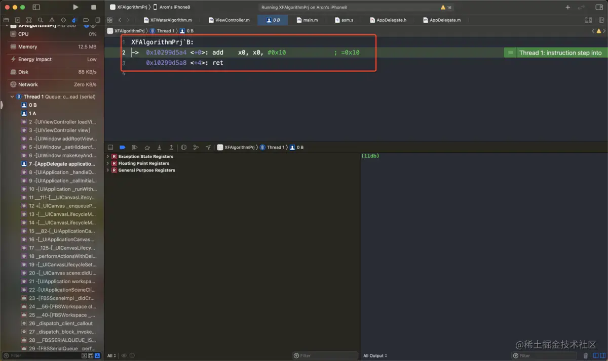
Task: Open the Breakpoint navigator icon
Action: (86, 20)
